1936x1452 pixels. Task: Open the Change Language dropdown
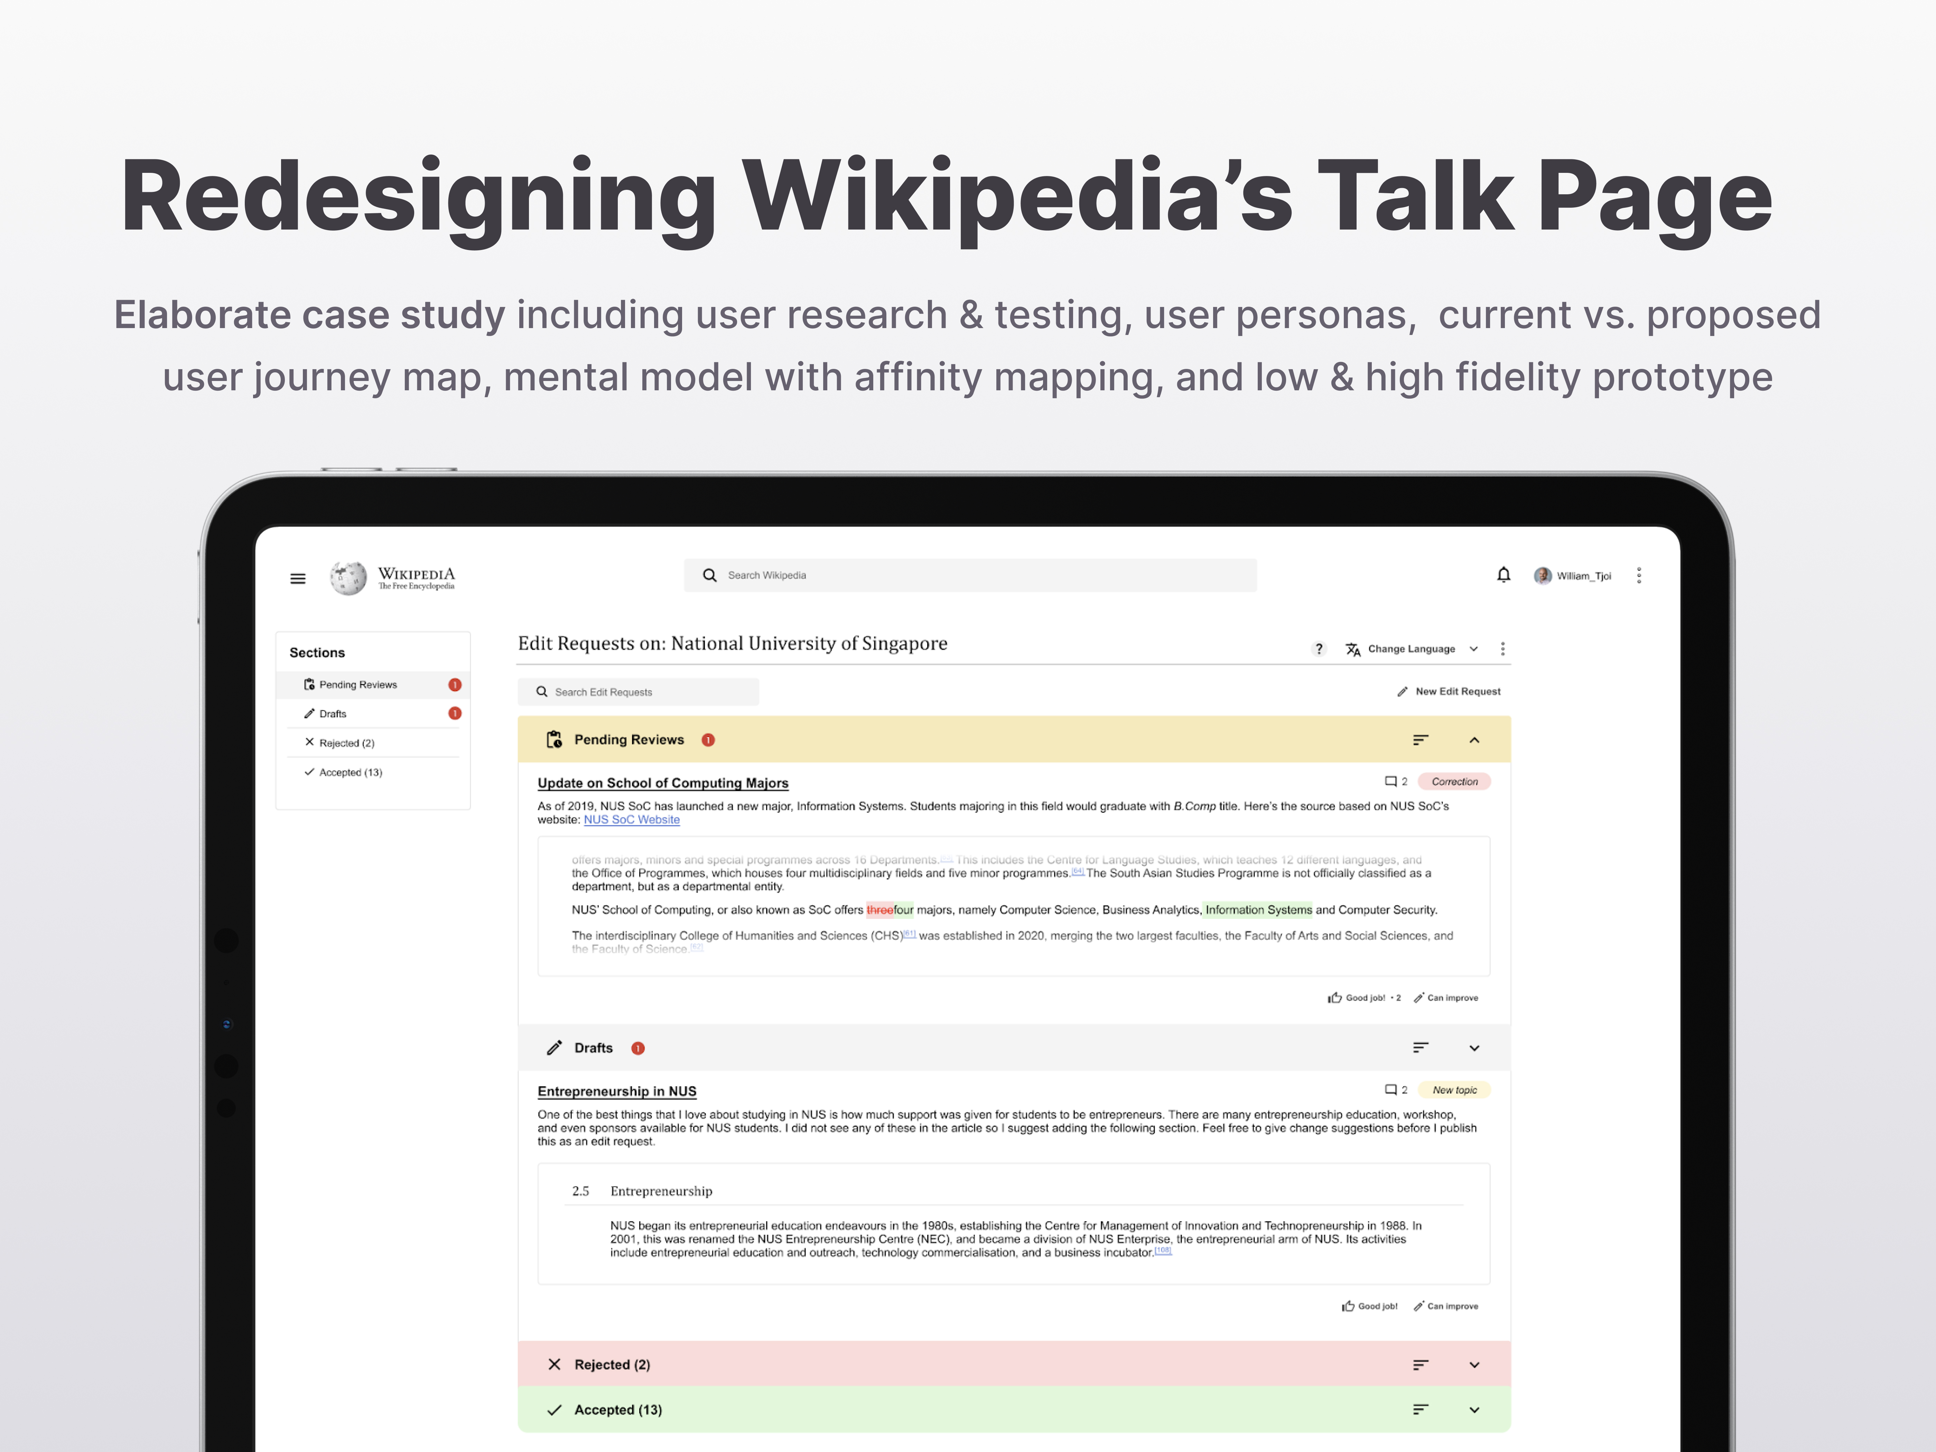coord(1411,649)
